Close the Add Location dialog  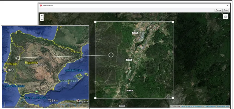pos(227,6)
